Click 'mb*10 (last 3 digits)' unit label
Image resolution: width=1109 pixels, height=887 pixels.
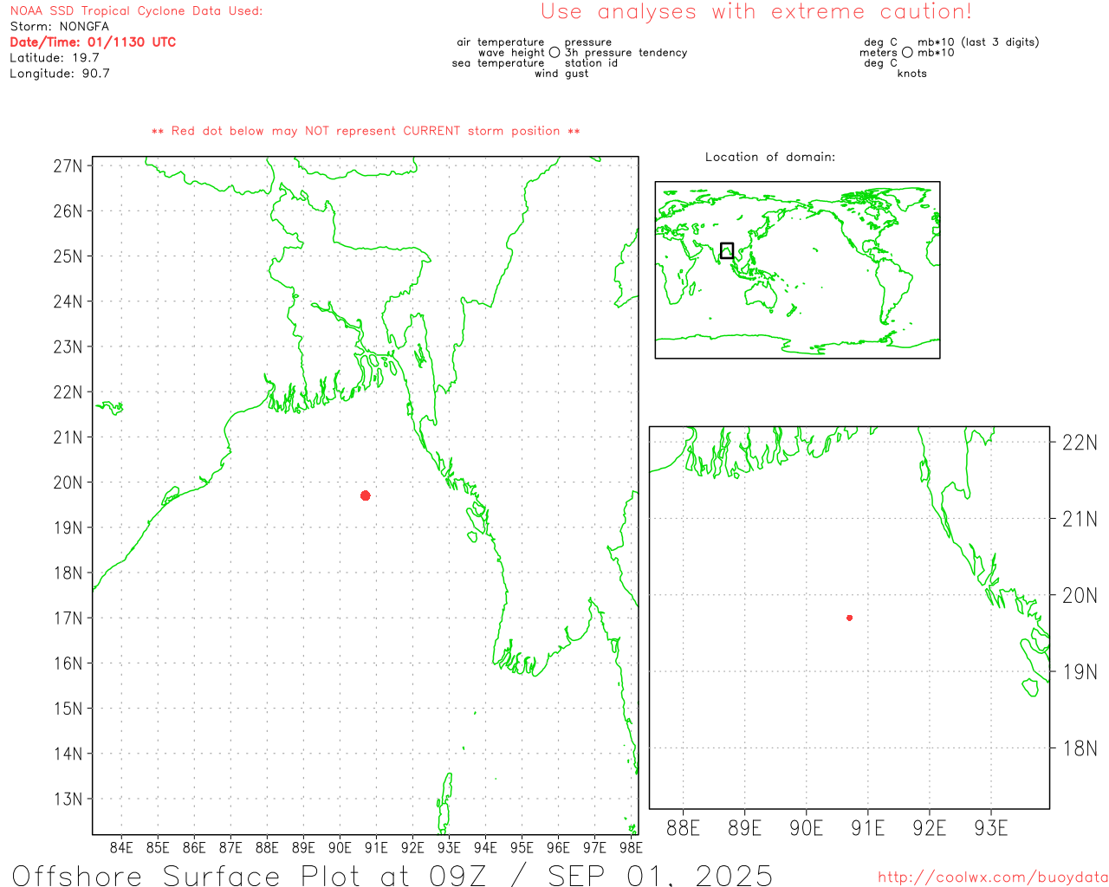click(978, 42)
